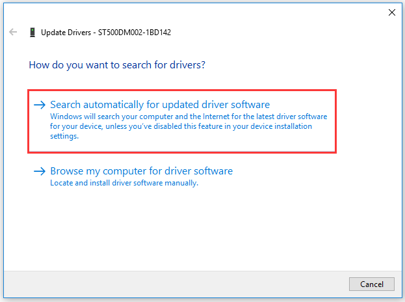Close the Update Drivers dialog with X
The height and width of the screenshot is (302, 405).
tap(392, 12)
